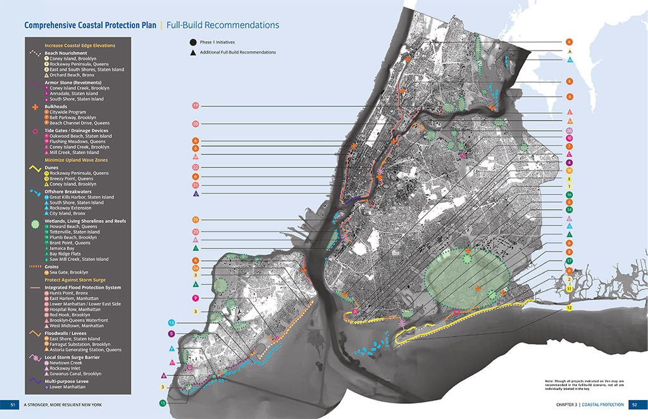The image size is (648, 419).
Task: Select large green map callout circle 16
Action: [x=569, y=195]
